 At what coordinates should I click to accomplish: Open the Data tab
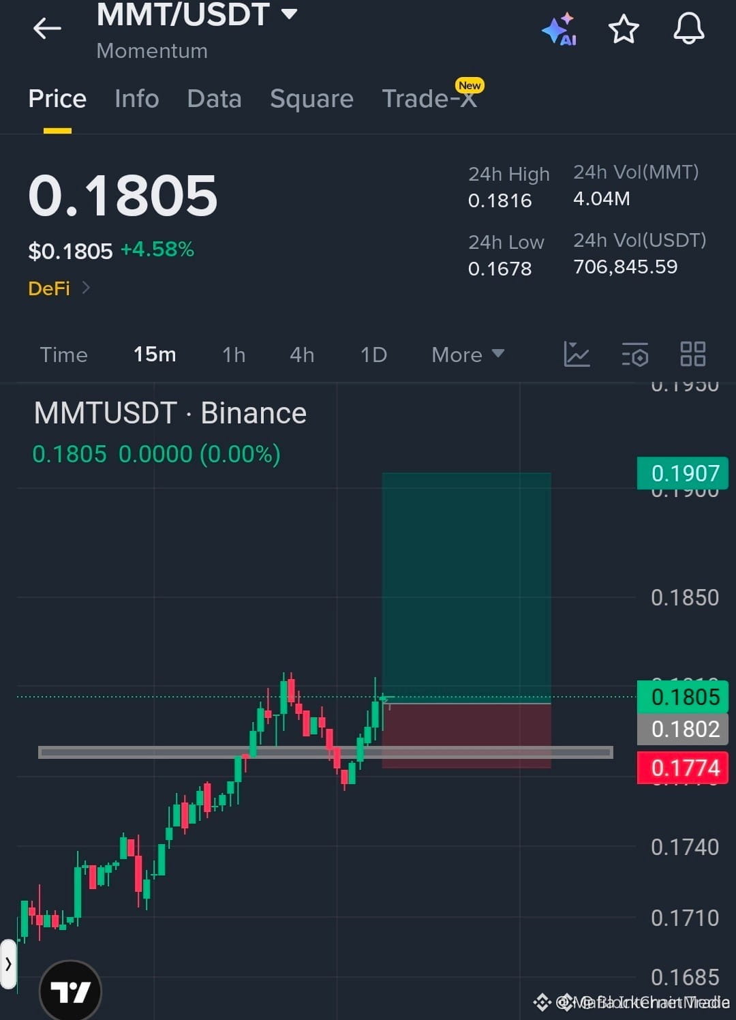pos(214,99)
